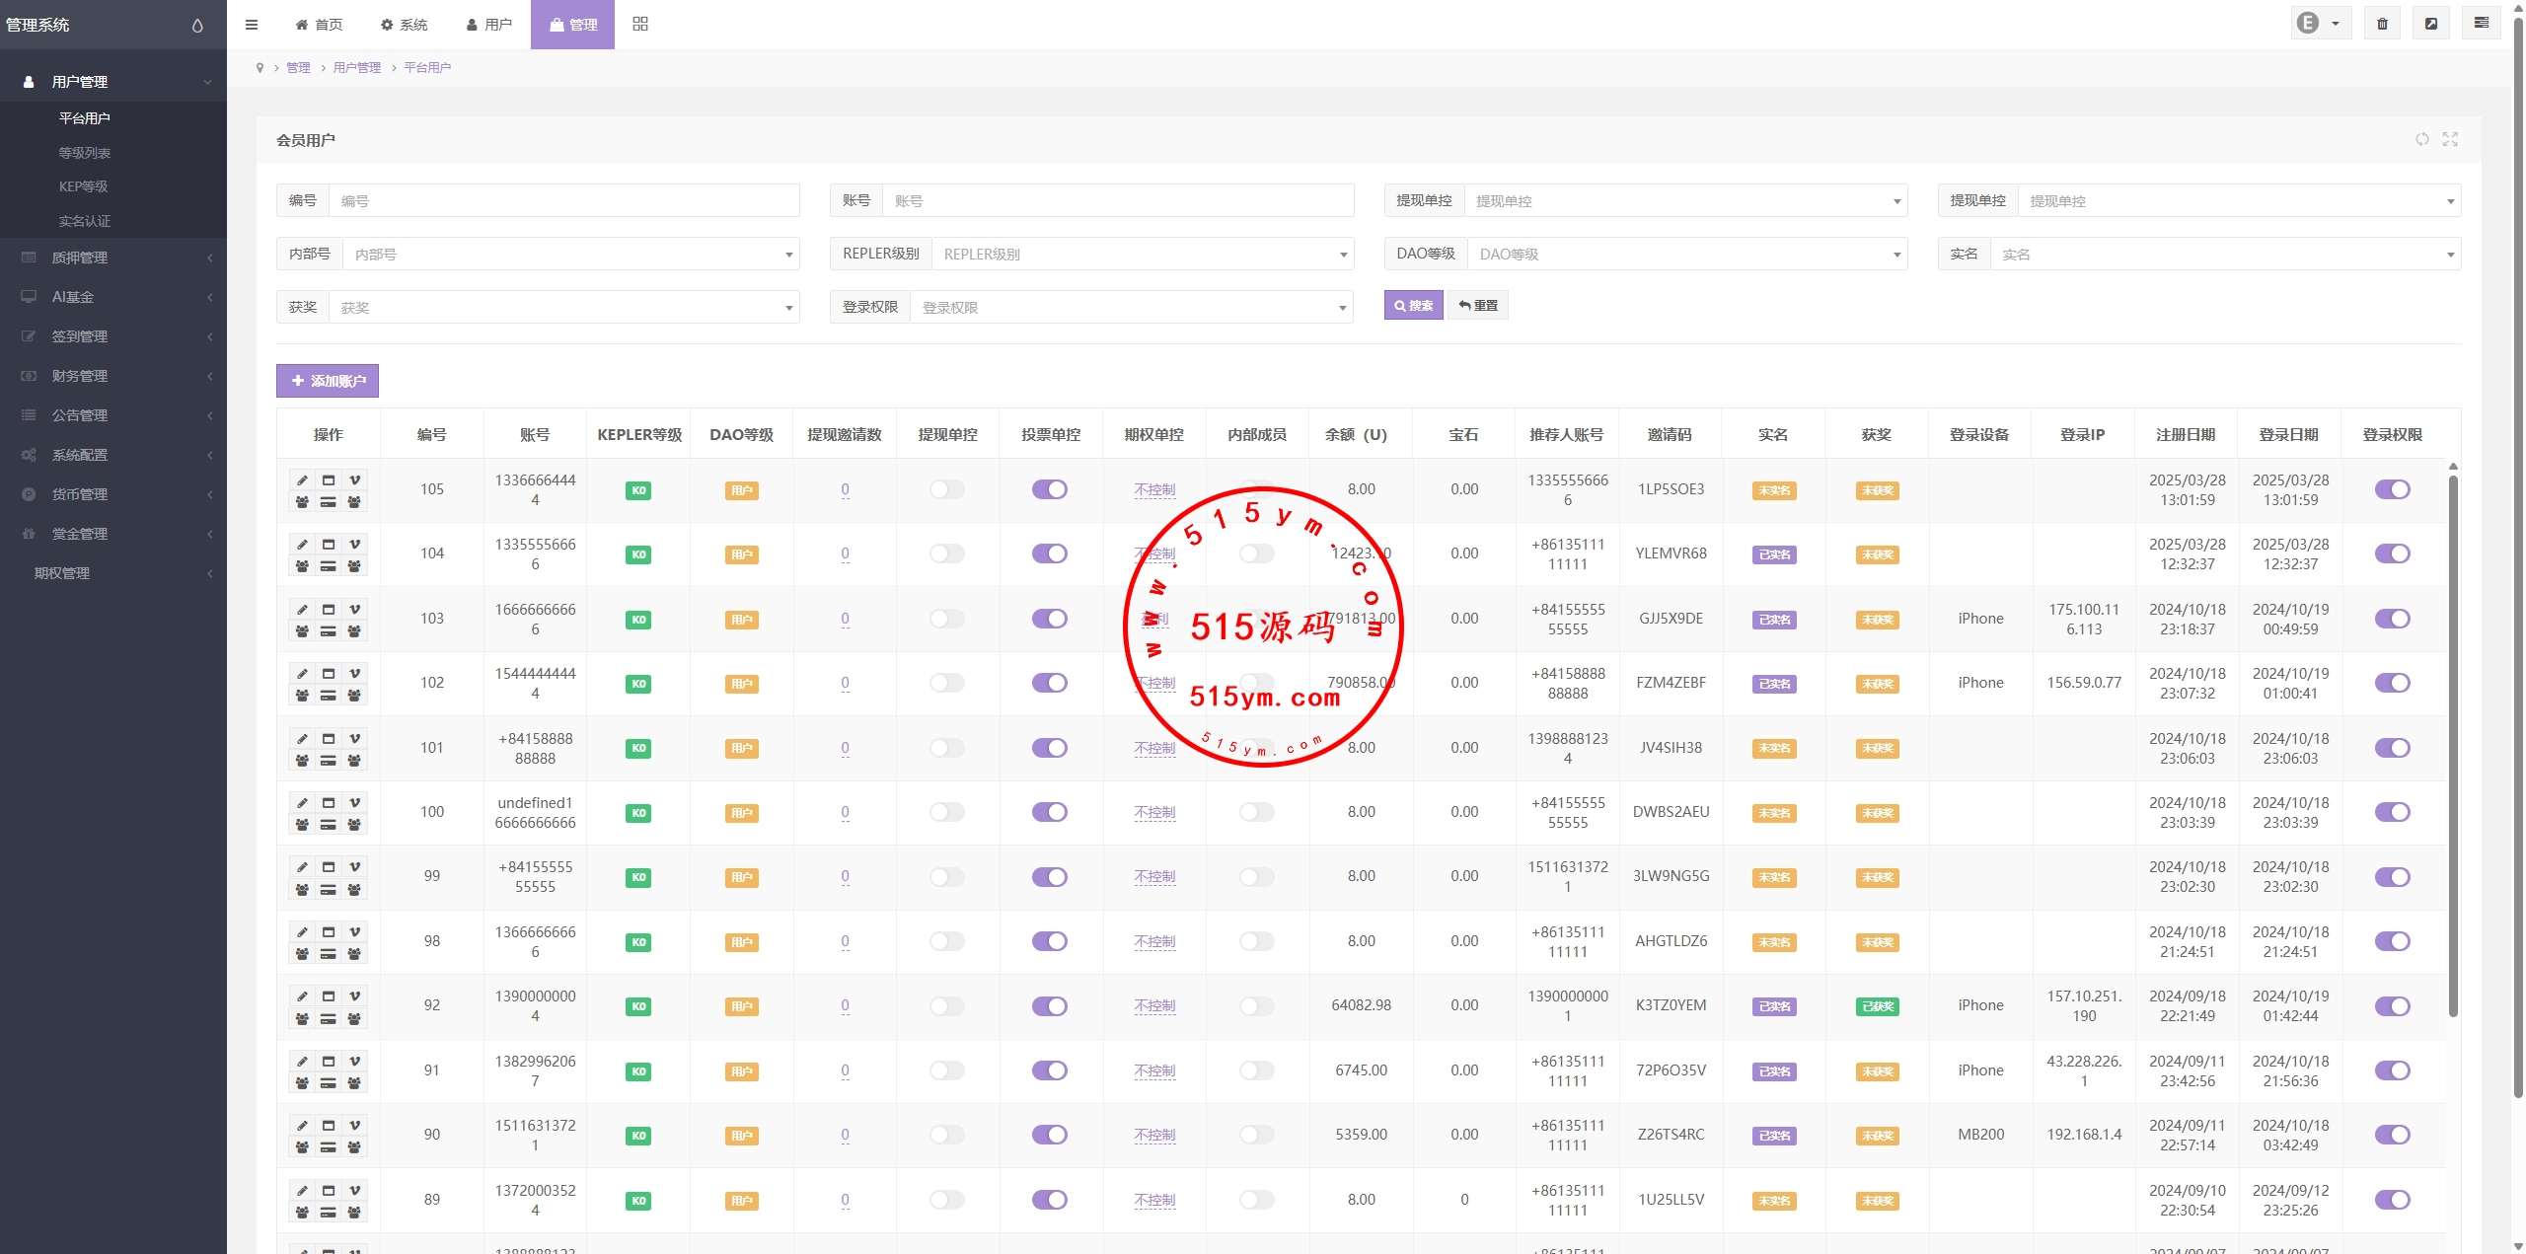Image resolution: width=2526 pixels, height=1254 pixels.
Task: Click the 账号 filter input field
Action: pyautogui.click(x=1115, y=201)
